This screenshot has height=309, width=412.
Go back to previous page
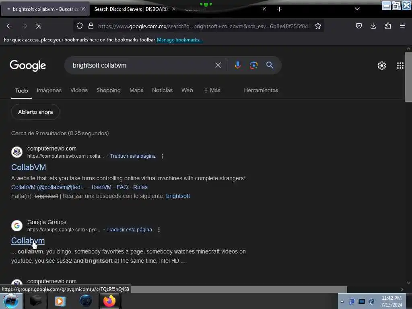click(x=10, y=26)
